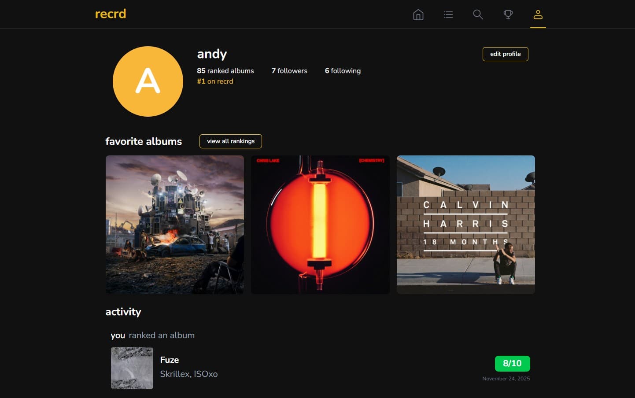Click Skrillex, ISOxo artist text
635x398 pixels.
[x=189, y=374]
